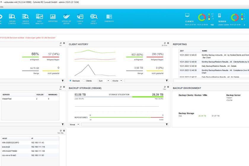Click the Server donut status chart

(235, 17)
